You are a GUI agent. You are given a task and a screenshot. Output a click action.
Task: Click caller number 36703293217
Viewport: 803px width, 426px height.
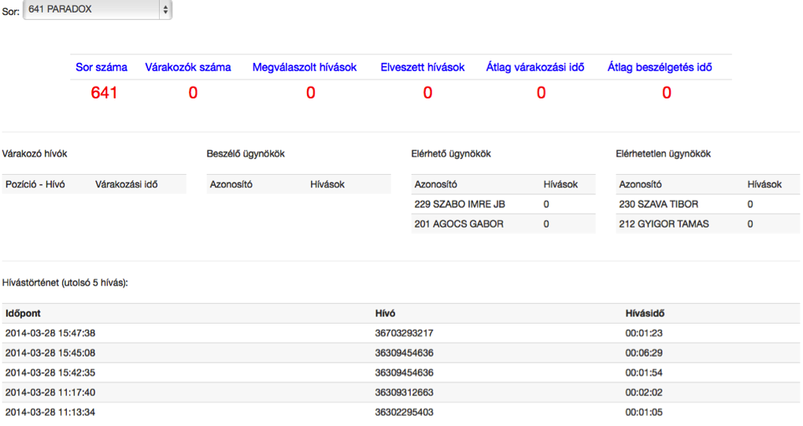tap(404, 333)
